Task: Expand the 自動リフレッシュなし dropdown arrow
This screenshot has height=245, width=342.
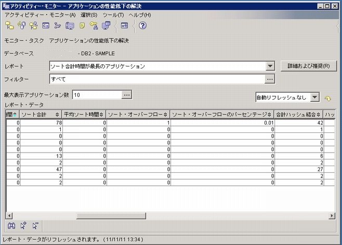Action: click(x=315, y=97)
